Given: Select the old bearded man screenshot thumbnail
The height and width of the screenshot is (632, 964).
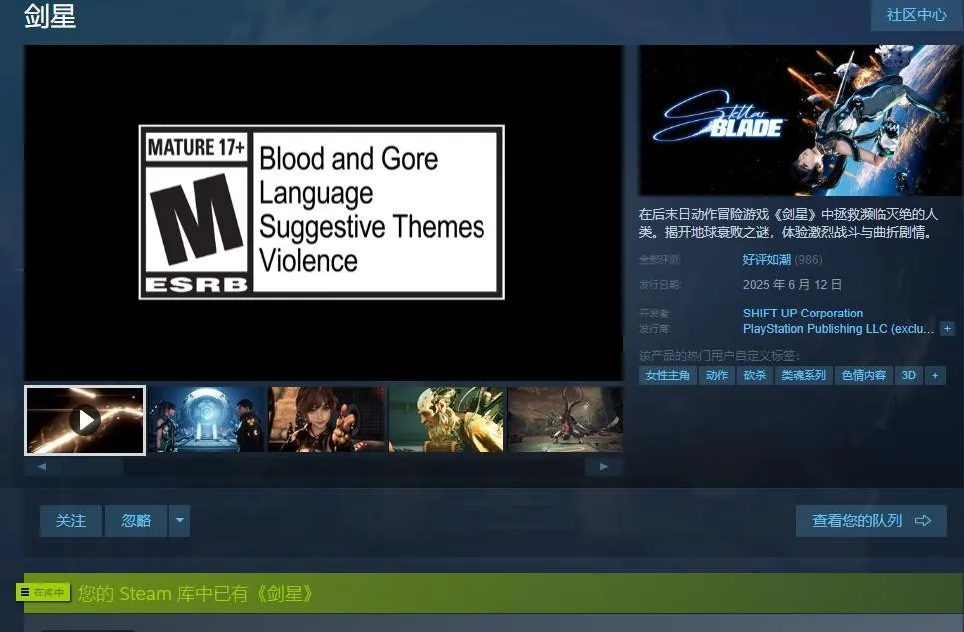Looking at the screenshot, I should tap(446, 420).
